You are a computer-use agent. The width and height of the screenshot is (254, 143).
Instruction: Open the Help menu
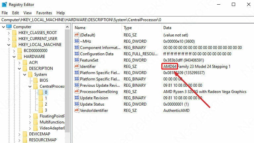point(61,13)
